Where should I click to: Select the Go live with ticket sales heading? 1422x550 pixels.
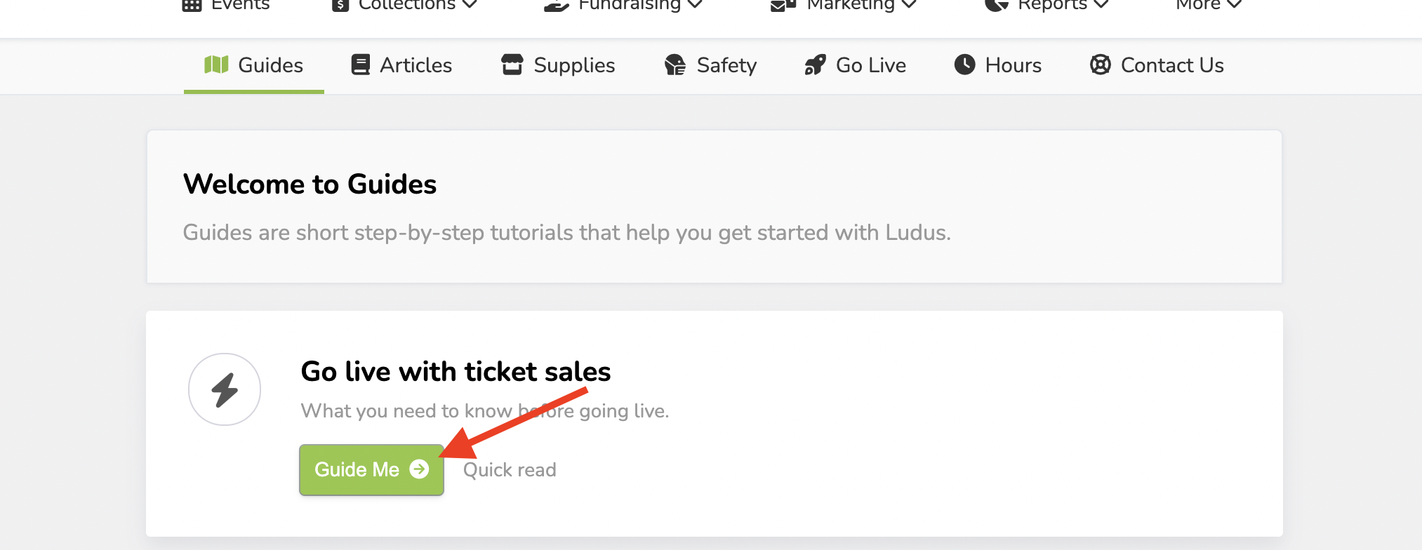click(456, 372)
